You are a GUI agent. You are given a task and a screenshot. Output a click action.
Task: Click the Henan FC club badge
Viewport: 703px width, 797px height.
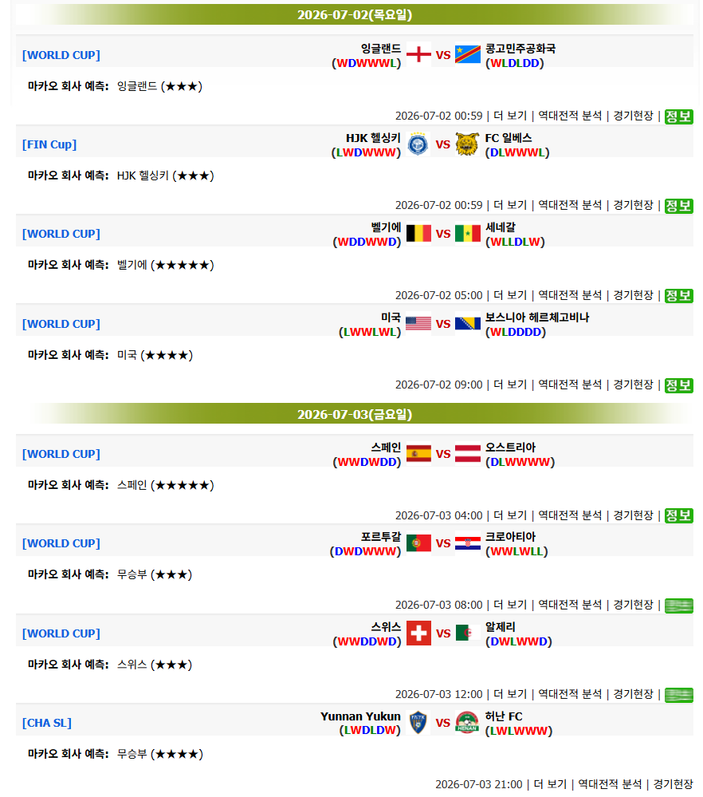(467, 722)
